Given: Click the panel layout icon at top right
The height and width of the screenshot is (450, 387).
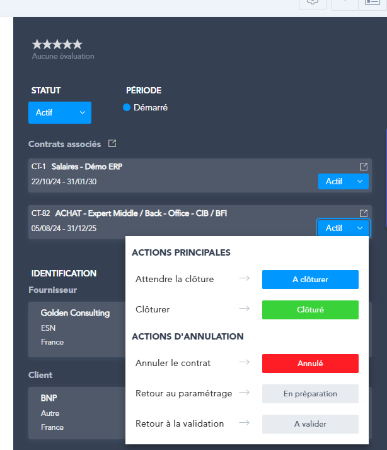Looking at the screenshot, I should click(x=372, y=3).
